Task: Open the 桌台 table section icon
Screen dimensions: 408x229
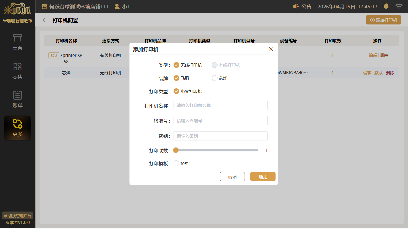Action: coord(17,38)
